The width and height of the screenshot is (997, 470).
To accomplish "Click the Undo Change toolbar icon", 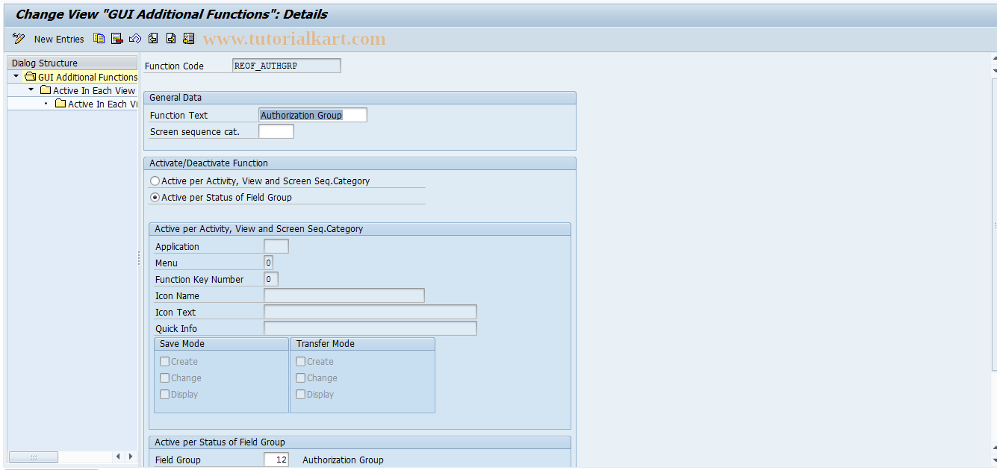I will 135,39.
